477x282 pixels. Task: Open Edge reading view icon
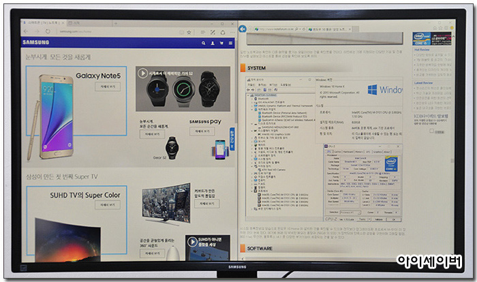pos(181,32)
